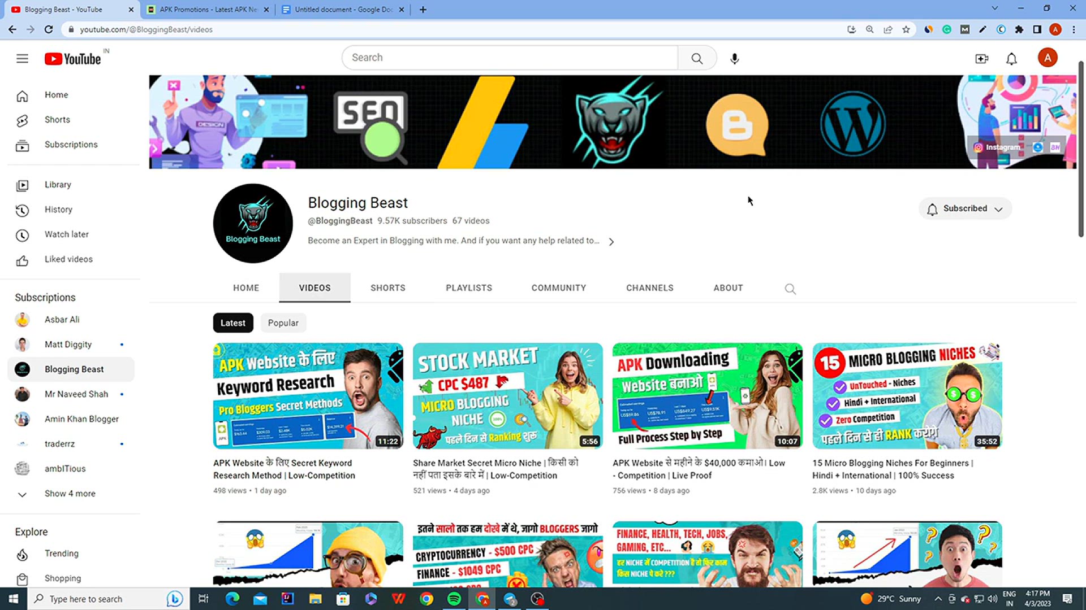This screenshot has width=1086, height=610.
Task: Open Trending in Explore section
Action: point(71,554)
